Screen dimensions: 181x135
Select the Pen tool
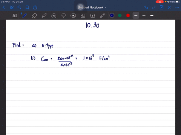[x=24, y=16]
